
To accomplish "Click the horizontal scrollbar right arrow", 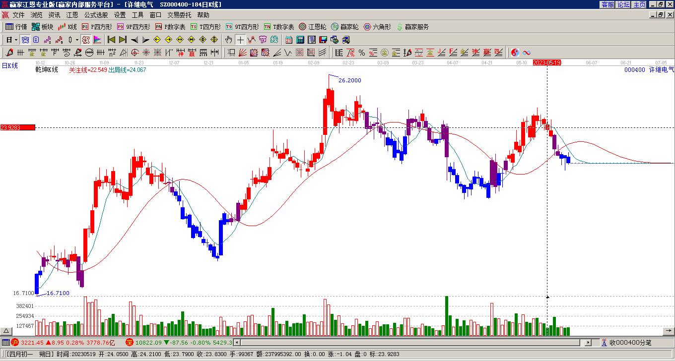I will coord(589,343).
